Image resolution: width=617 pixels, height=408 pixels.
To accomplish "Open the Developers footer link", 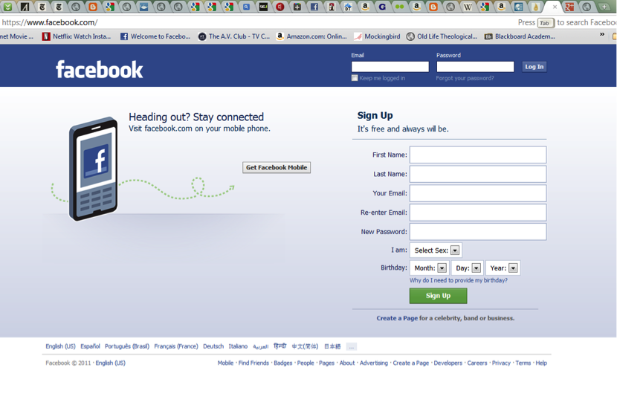I will (x=448, y=363).
